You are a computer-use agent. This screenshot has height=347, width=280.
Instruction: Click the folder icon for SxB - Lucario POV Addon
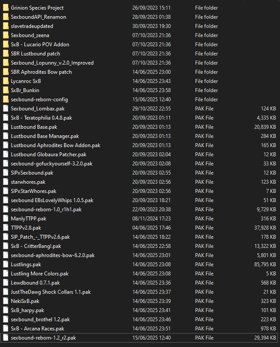click(6, 45)
